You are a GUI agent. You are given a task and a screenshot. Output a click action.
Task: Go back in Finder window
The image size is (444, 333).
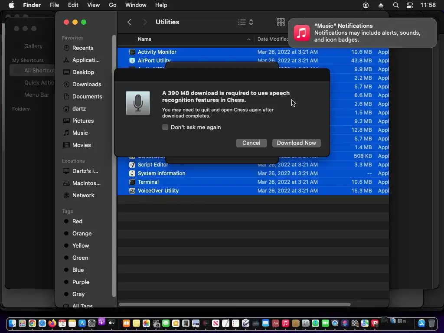(x=129, y=22)
